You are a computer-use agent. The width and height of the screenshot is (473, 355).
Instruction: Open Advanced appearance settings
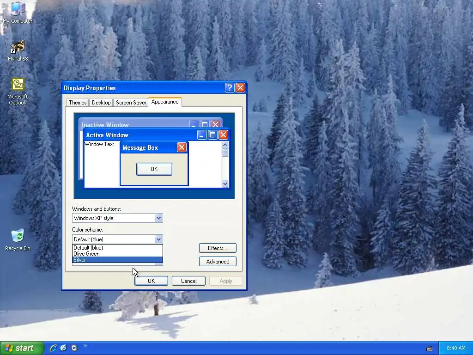pyautogui.click(x=218, y=262)
